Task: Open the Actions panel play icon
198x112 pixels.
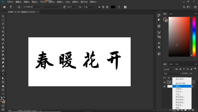Action: tap(159, 20)
